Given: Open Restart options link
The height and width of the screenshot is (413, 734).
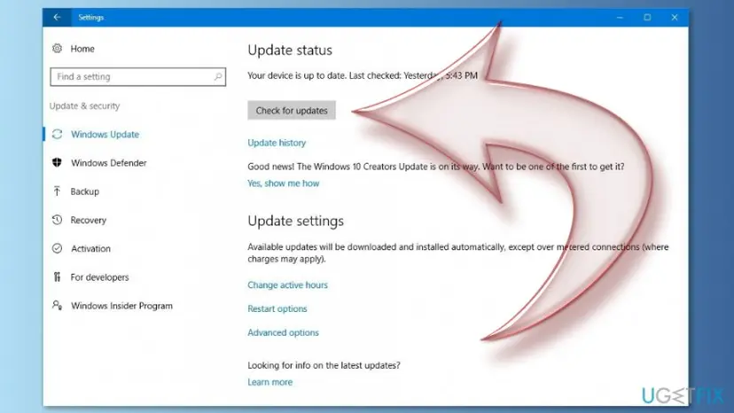Looking at the screenshot, I should coord(277,308).
